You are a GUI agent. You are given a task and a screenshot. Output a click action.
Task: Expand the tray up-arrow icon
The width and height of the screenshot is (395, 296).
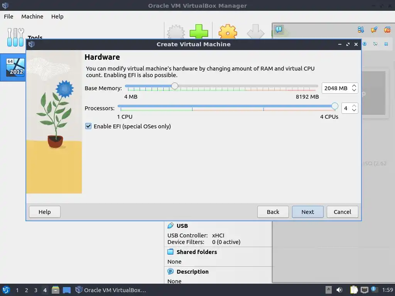click(x=329, y=290)
